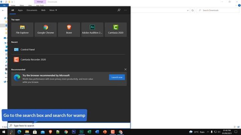
Task: Switch to the Documents search tab
Action: point(32,10)
